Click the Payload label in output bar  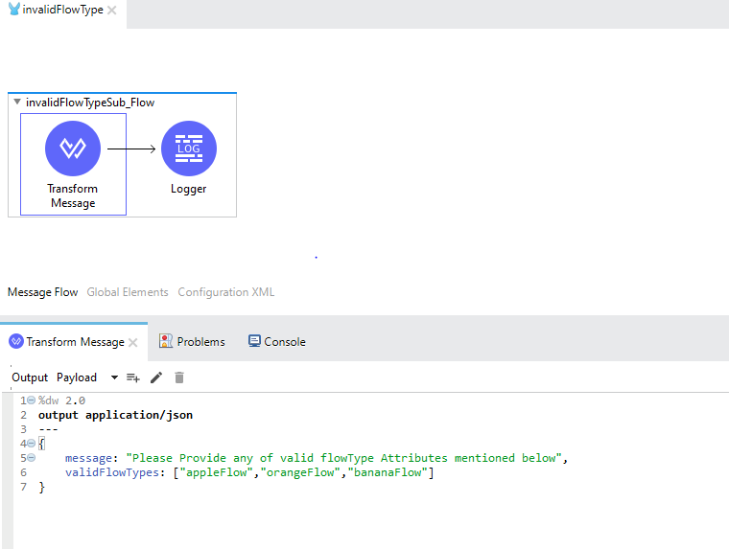pyautogui.click(x=77, y=377)
